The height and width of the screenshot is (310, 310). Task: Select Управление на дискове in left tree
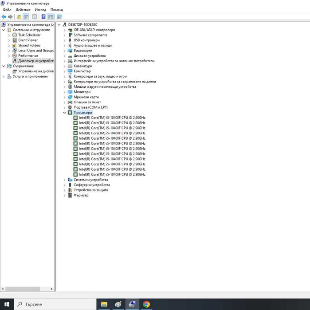[x=36, y=71]
